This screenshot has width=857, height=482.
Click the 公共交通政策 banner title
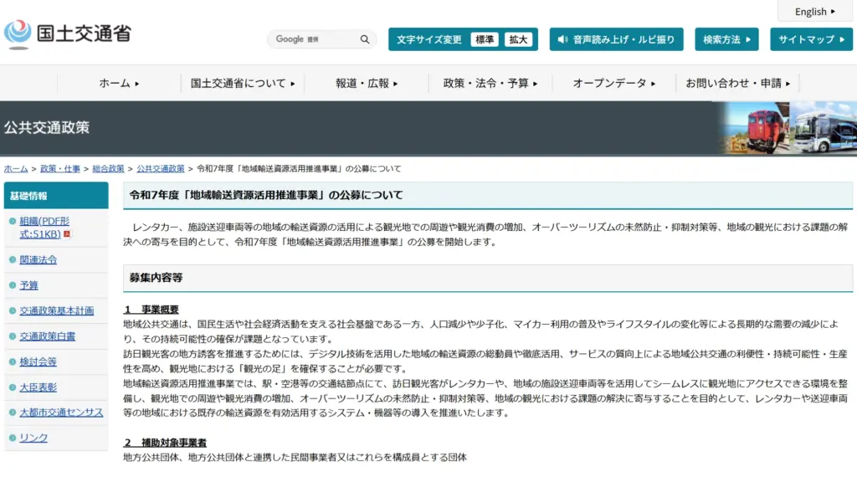47,127
